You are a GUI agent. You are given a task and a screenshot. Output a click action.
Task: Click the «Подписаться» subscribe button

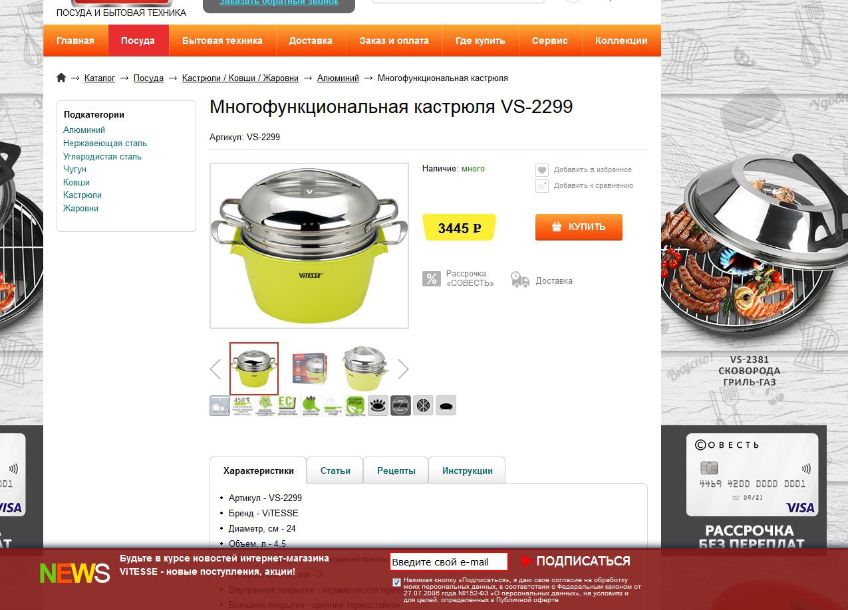576,561
